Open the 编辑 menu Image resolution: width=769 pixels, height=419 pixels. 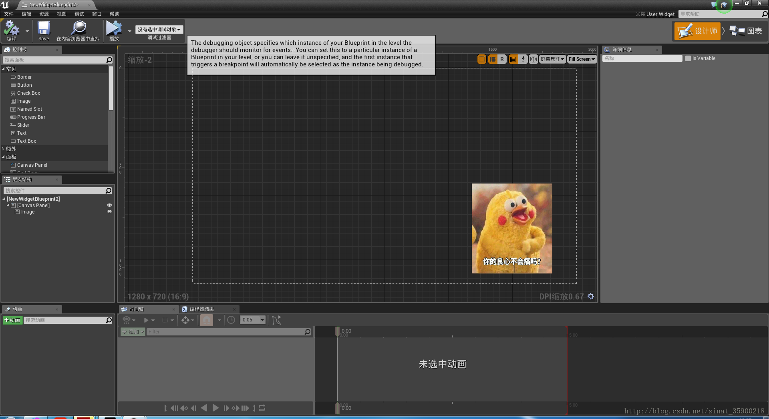tap(26, 14)
